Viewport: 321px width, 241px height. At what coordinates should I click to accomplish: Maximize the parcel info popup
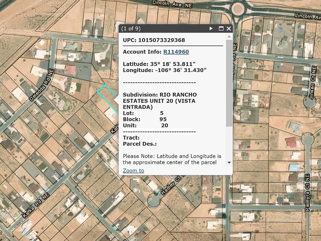[x=221, y=28]
